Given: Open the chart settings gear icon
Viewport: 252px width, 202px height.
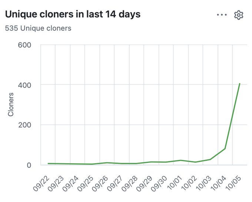Looking at the screenshot, I should pyautogui.click(x=239, y=15).
